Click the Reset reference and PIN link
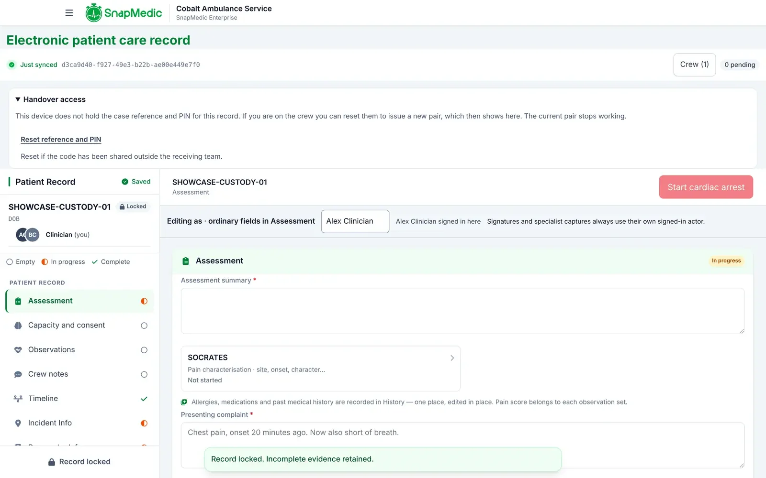The height and width of the screenshot is (478, 766). tap(61, 140)
